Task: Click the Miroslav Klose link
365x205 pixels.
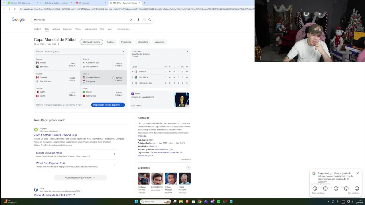Action: click(x=162, y=149)
